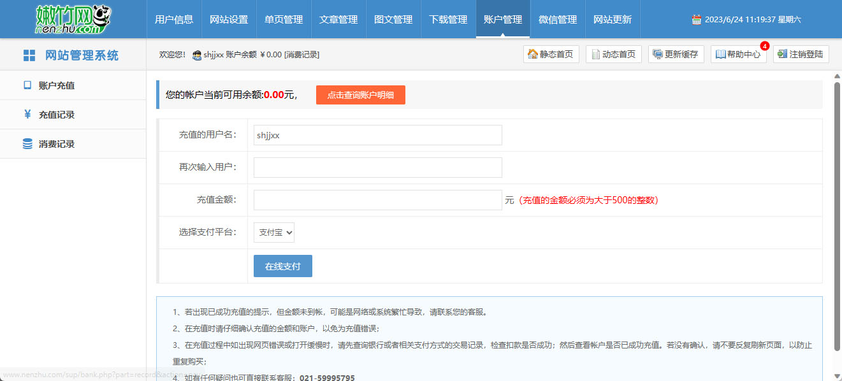Click the vertical page scrollbar
842x381 pixels.
pos(837,191)
